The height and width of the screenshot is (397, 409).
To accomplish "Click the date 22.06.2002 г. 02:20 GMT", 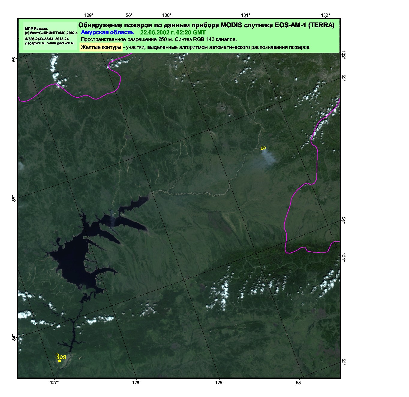I will click(173, 32).
